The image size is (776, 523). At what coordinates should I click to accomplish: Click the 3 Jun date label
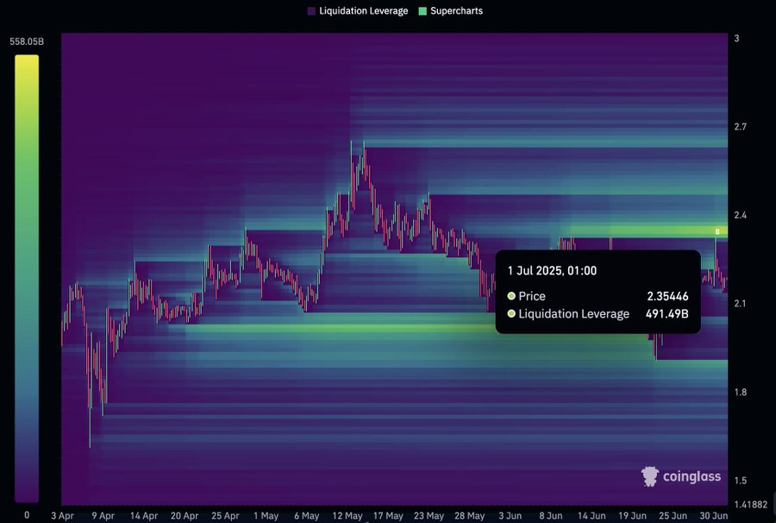click(510, 515)
